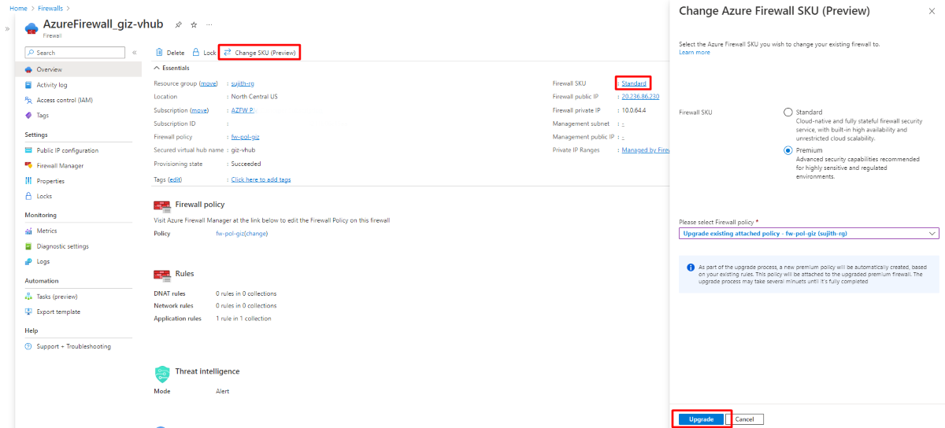The image size is (945, 428).
Task: Collapse sidebar with double chevron icon
Action: pyautogui.click(x=135, y=53)
